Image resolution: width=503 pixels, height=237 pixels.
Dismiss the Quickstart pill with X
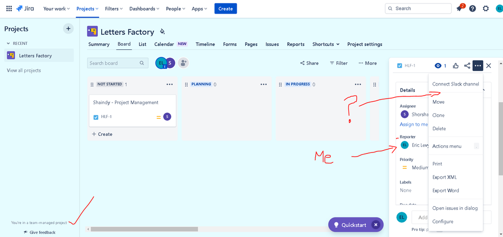pos(376,225)
